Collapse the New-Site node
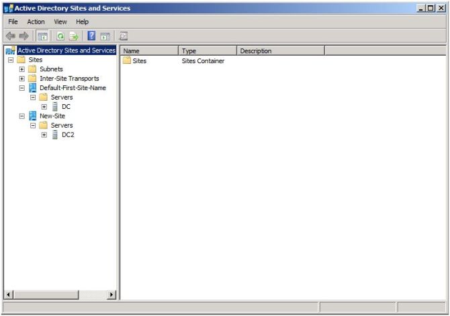This screenshot has width=450, height=316. click(21, 116)
